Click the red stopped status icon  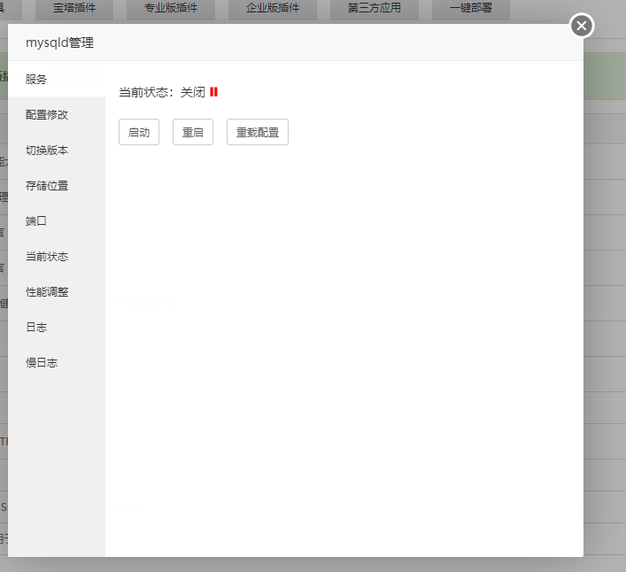(x=213, y=92)
